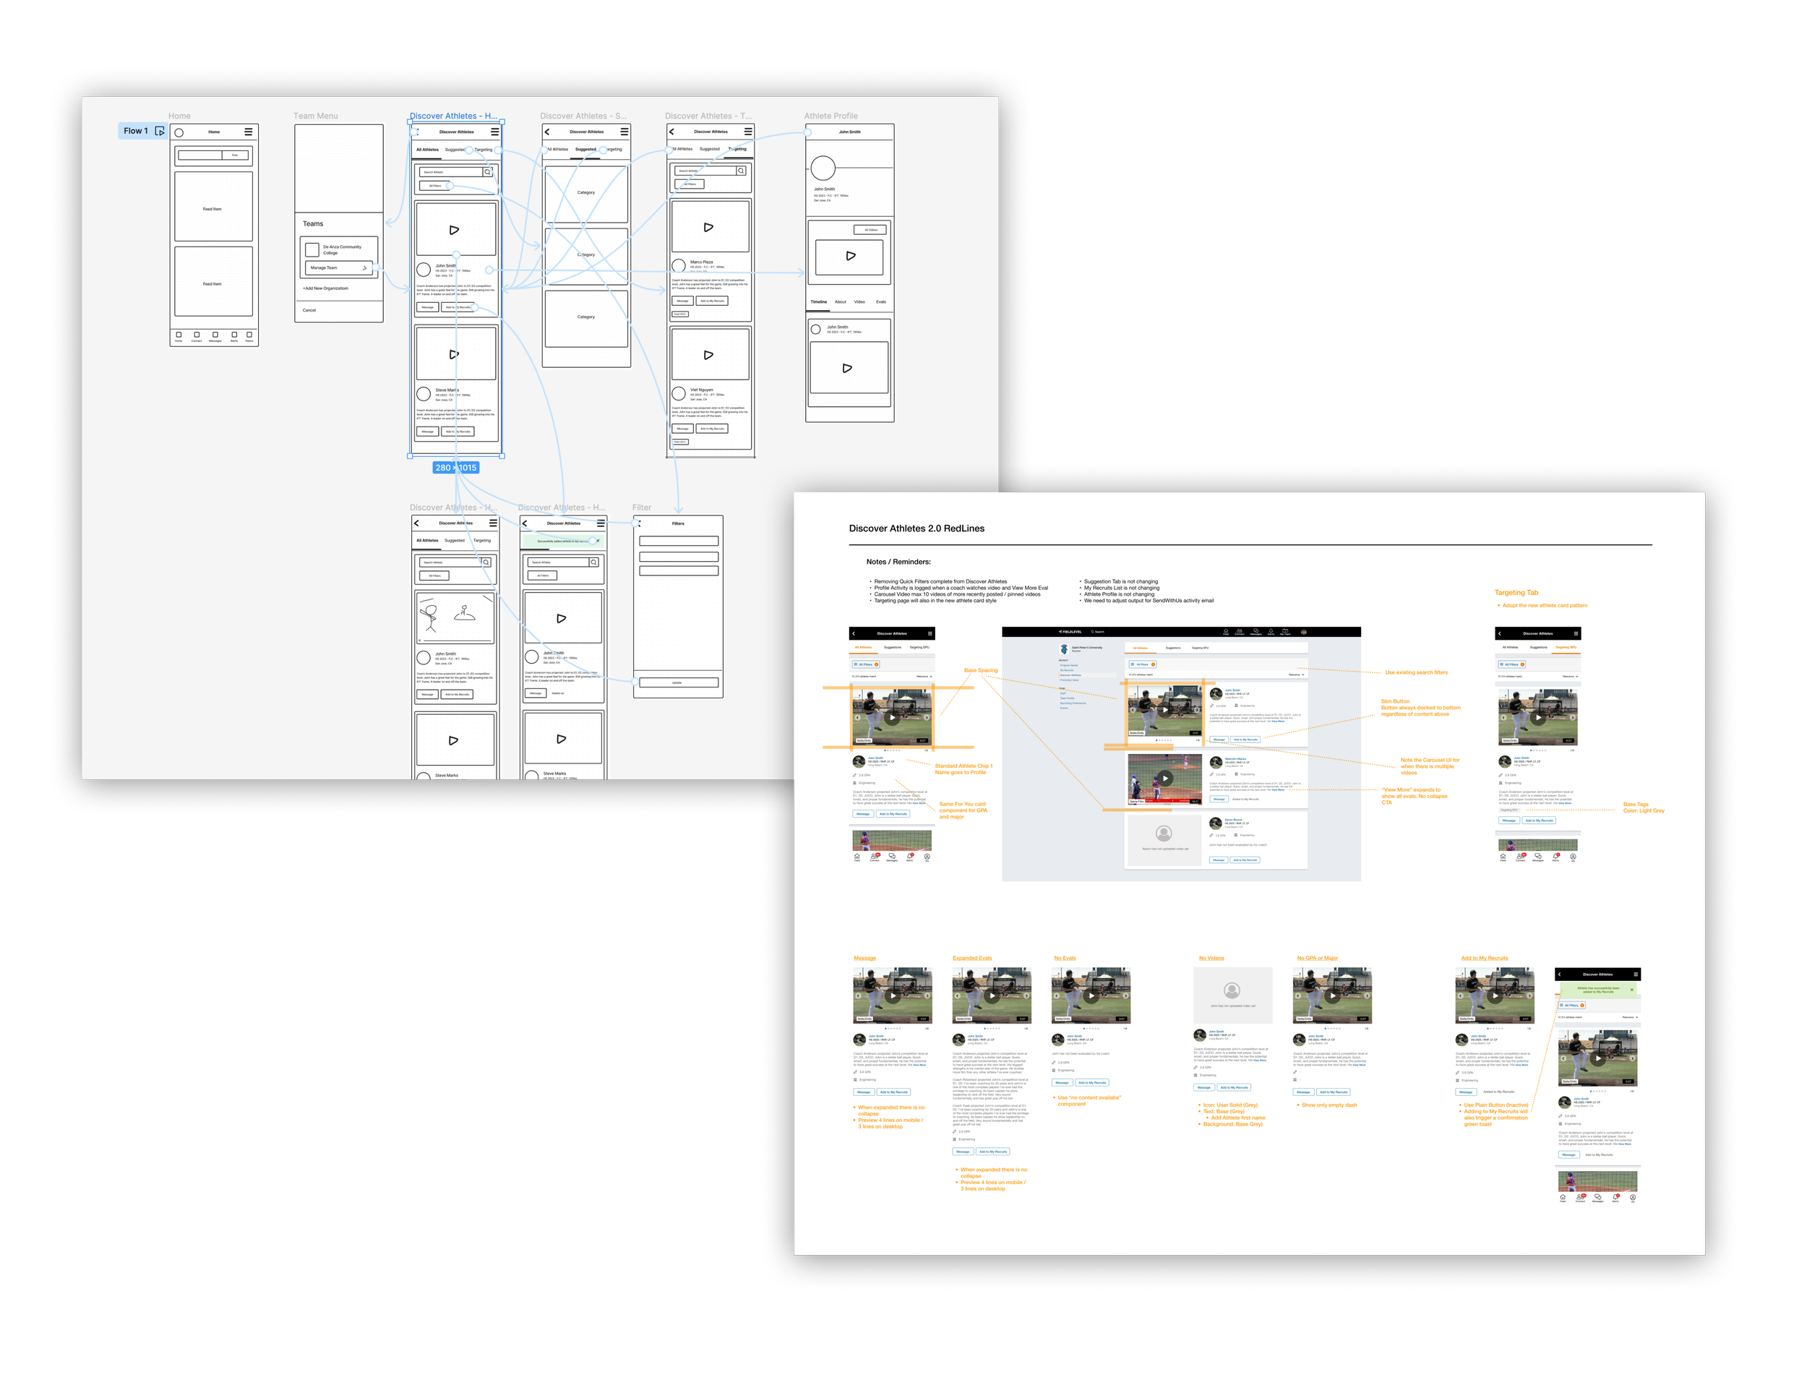Click the Team Menu frame label
1807x1375 pixels.
[x=315, y=116]
